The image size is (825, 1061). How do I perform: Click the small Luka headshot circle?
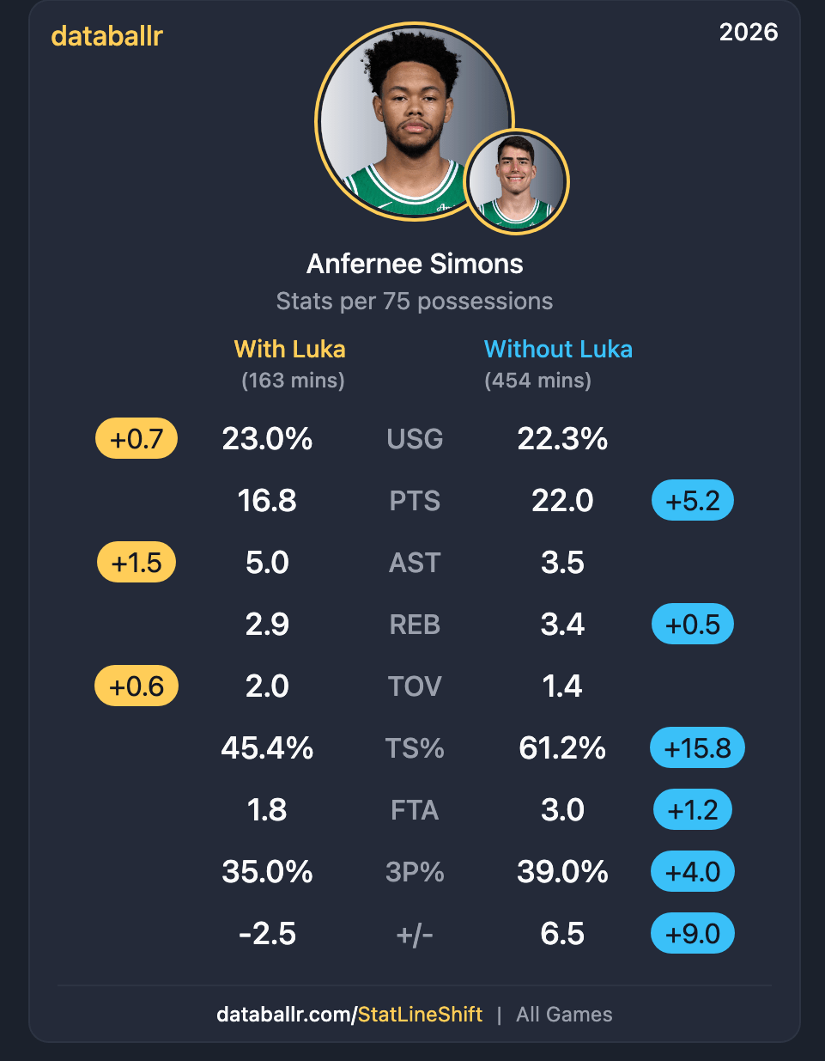pos(517,181)
